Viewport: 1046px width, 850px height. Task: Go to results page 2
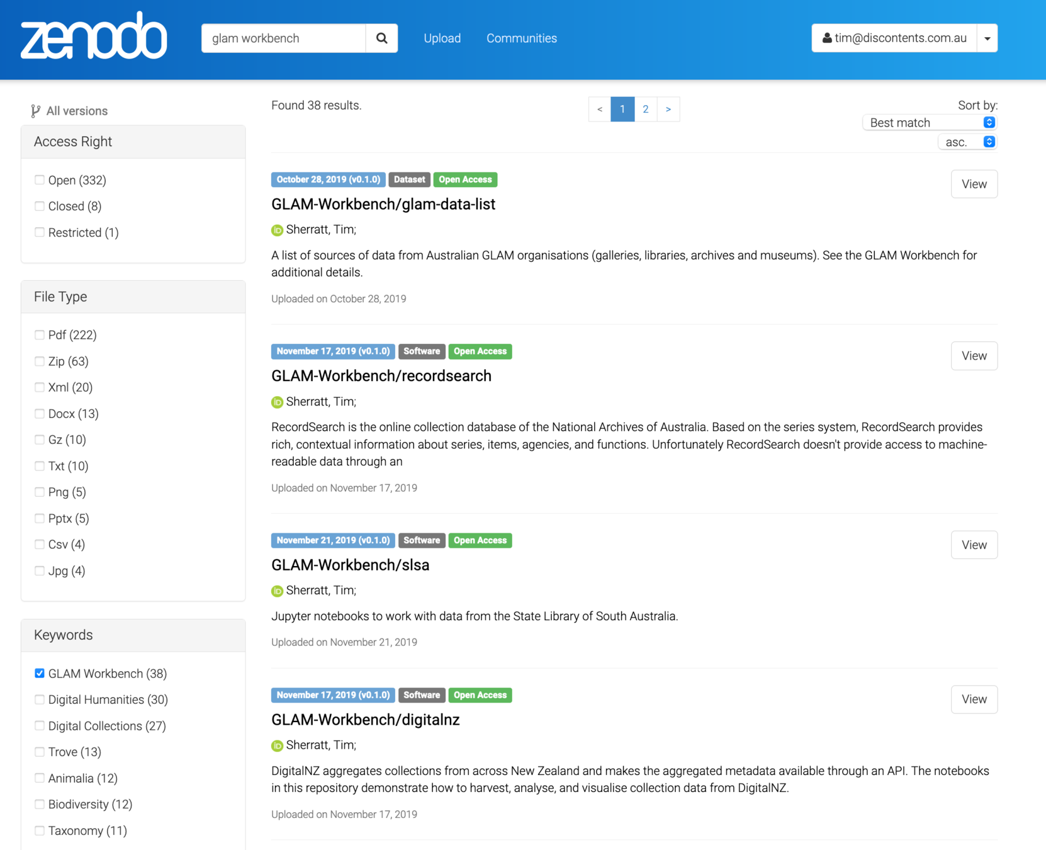[646, 110]
